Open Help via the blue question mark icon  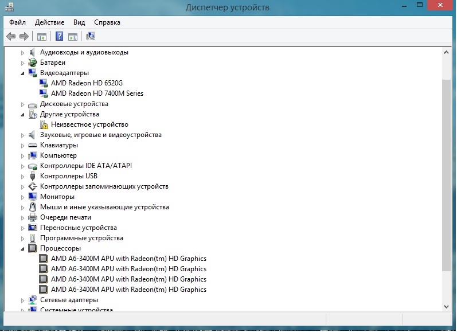pyautogui.click(x=59, y=37)
